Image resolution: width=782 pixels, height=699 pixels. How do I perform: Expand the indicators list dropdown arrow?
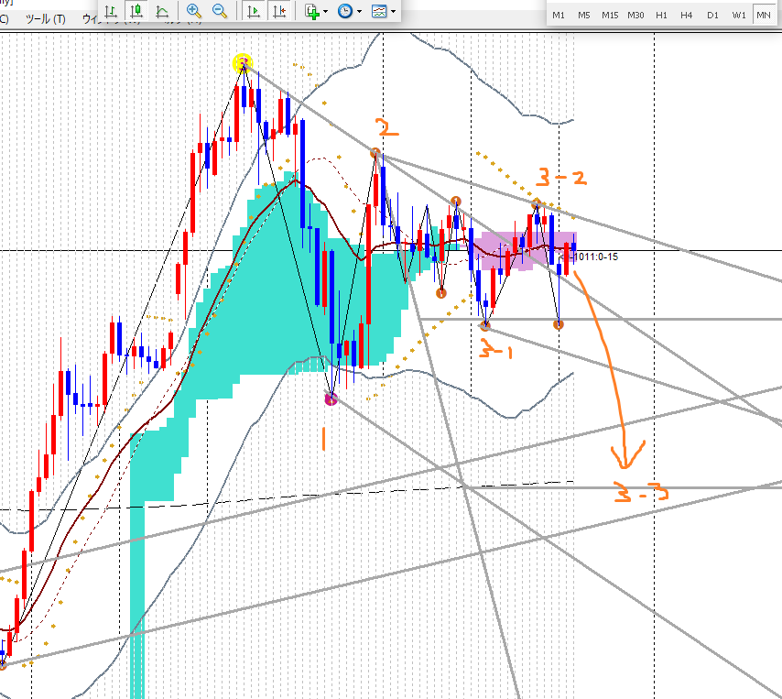(326, 12)
